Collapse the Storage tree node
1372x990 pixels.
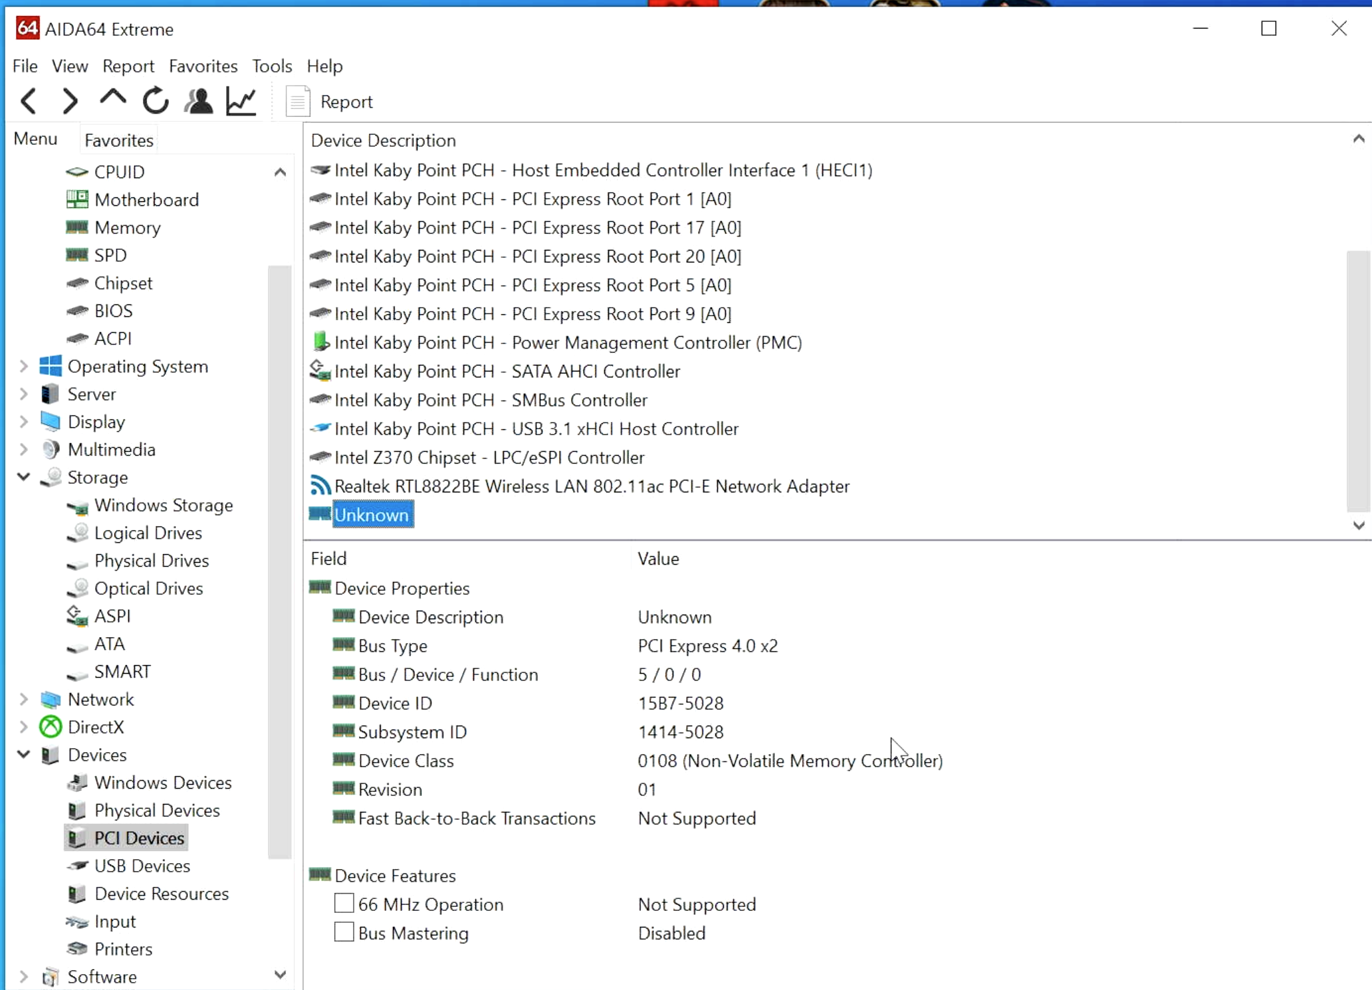pos(24,477)
